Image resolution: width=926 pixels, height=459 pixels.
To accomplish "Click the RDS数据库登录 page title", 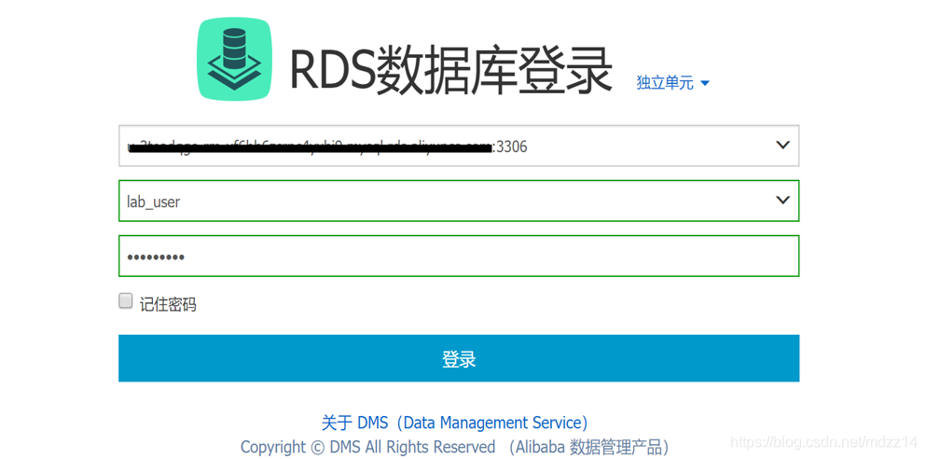I will (x=450, y=70).
